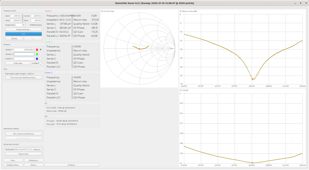Open Time Domain Reflectometry window
The height and width of the screenshot is (170, 309).
pyautogui.click(x=23, y=77)
